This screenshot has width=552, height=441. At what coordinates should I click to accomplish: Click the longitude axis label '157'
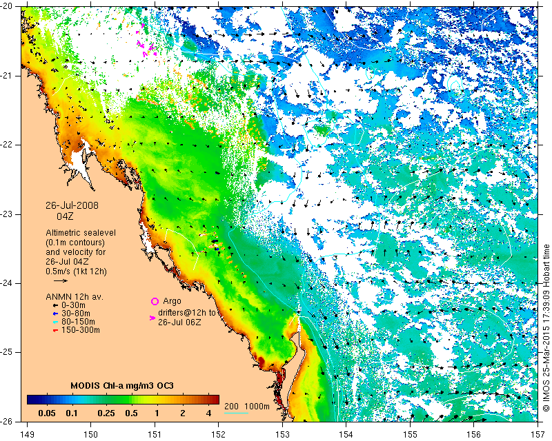[538, 435]
